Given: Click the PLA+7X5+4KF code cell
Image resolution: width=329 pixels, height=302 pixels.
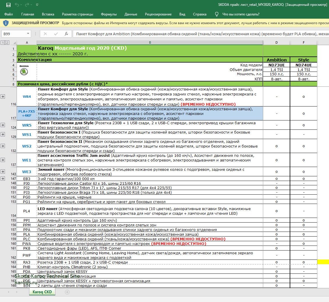Looking at the screenshot, I should click(27, 113).
